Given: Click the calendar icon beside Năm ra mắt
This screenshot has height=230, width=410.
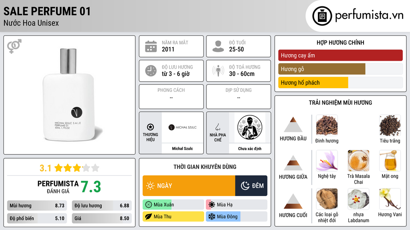Looking at the screenshot, I should (x=151, y=46).
